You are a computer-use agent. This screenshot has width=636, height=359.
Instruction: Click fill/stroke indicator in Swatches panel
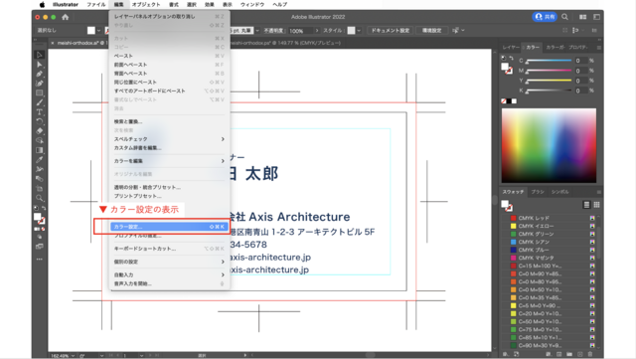[507, 206]
